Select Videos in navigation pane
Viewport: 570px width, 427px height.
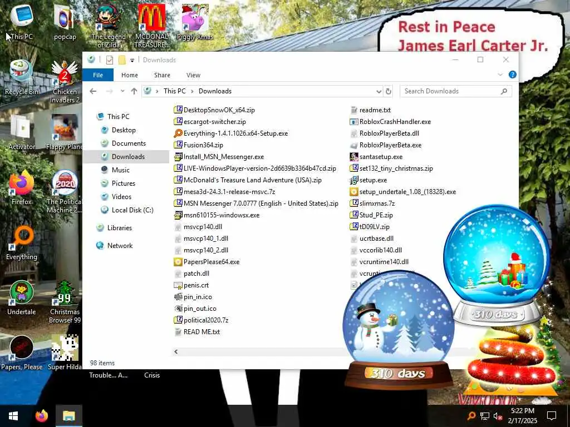[121, 197]
